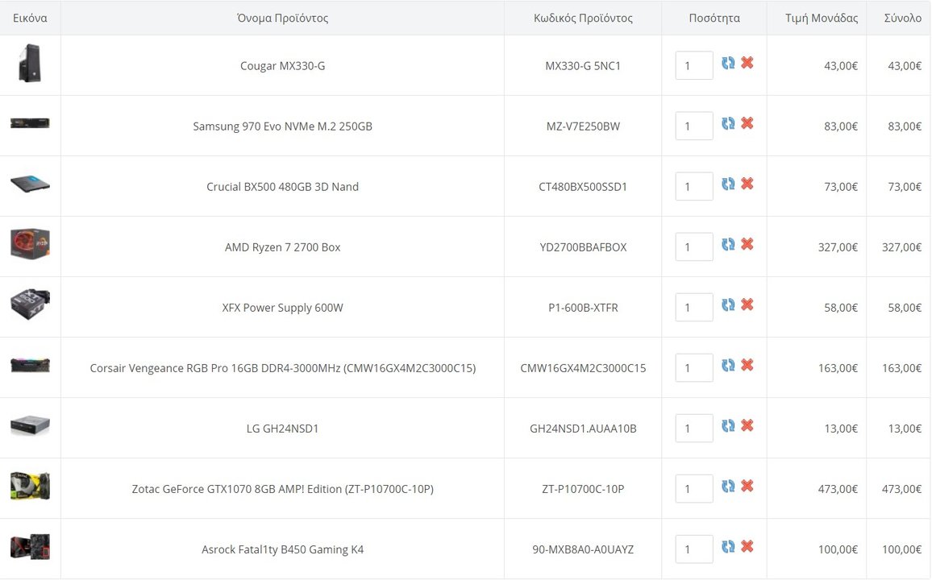Click the XFX power supply thumbnail
This screenshot has height=580, width=932.
click(x=30, y=304)
